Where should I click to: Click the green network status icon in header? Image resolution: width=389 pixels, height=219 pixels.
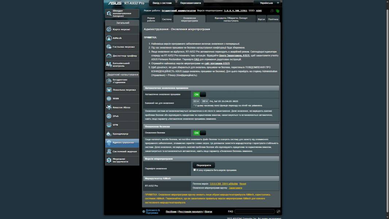[x=277, y=11]
